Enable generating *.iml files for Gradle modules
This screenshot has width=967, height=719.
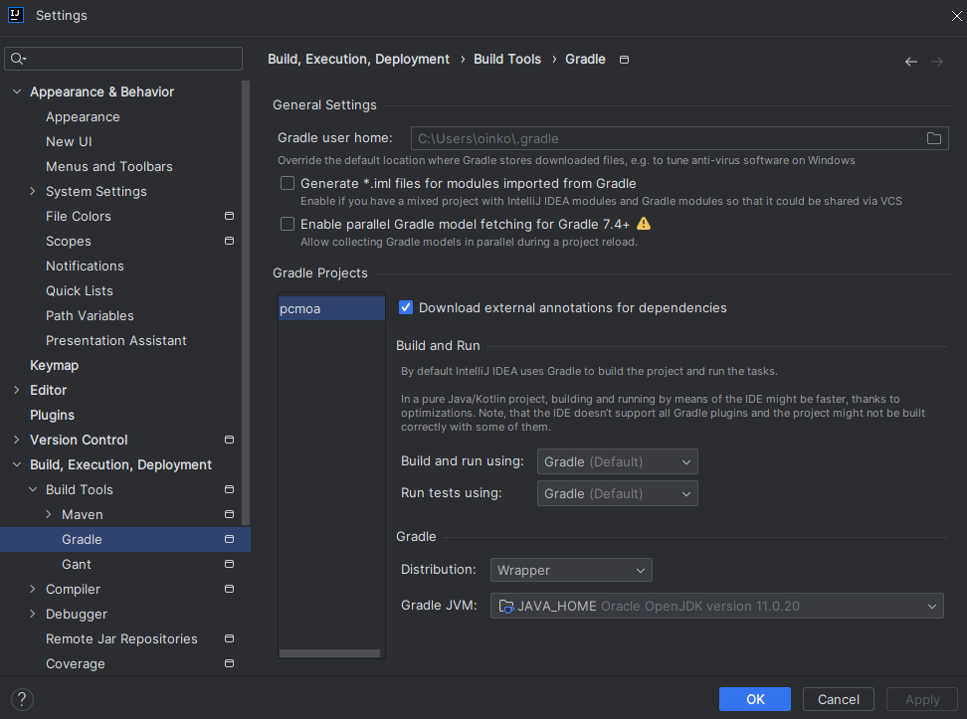(x=288, y=183)
